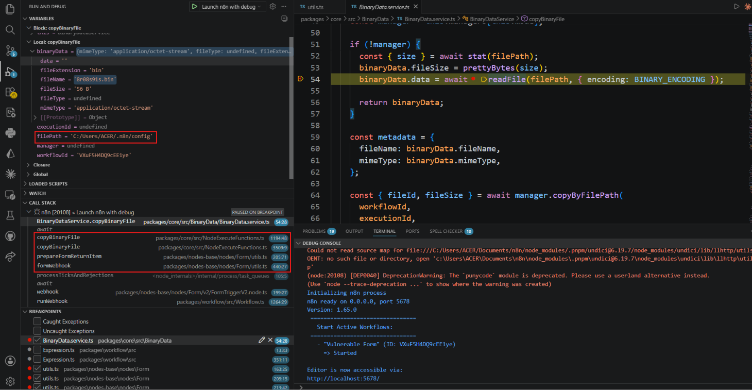Open the Remote Explorer monitor icon
Viewport: 752px width, 390px height.
(10, 195)
